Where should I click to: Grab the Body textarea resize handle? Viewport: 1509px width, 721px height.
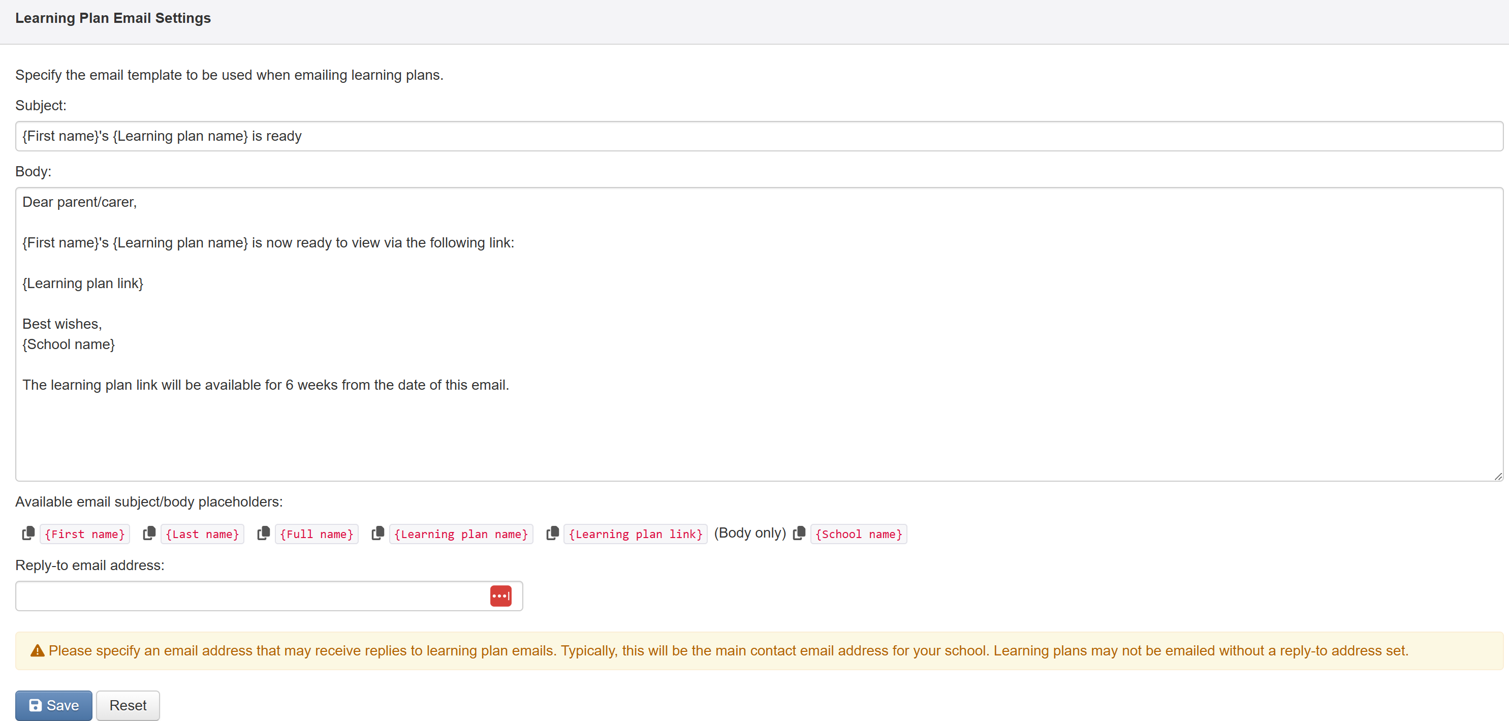(x=1497, y=476)
